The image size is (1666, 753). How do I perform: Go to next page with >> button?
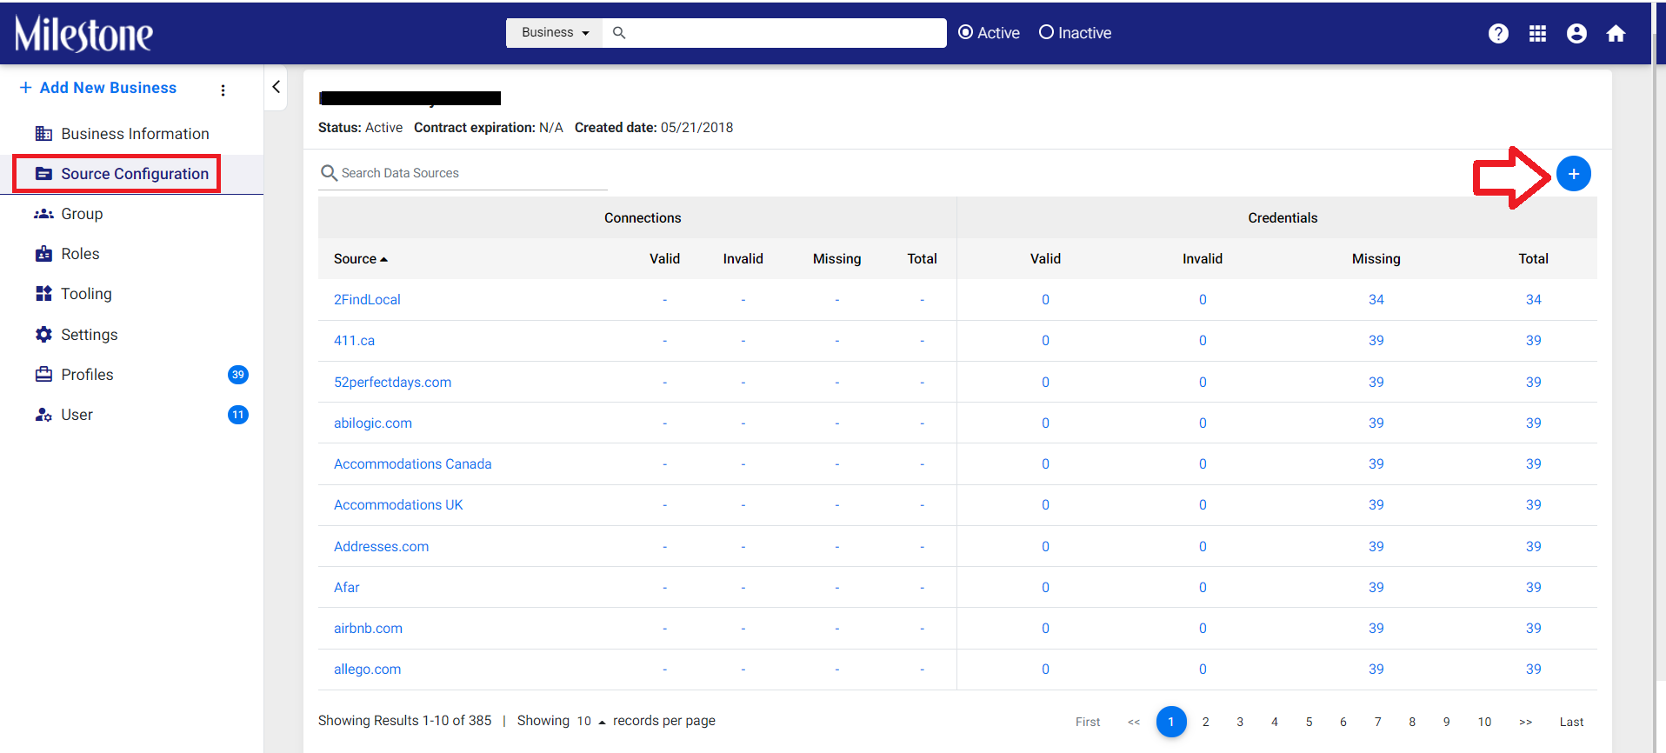click(x=1525, y=722)
